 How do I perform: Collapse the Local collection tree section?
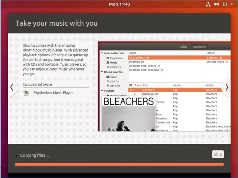coord(102,53)
